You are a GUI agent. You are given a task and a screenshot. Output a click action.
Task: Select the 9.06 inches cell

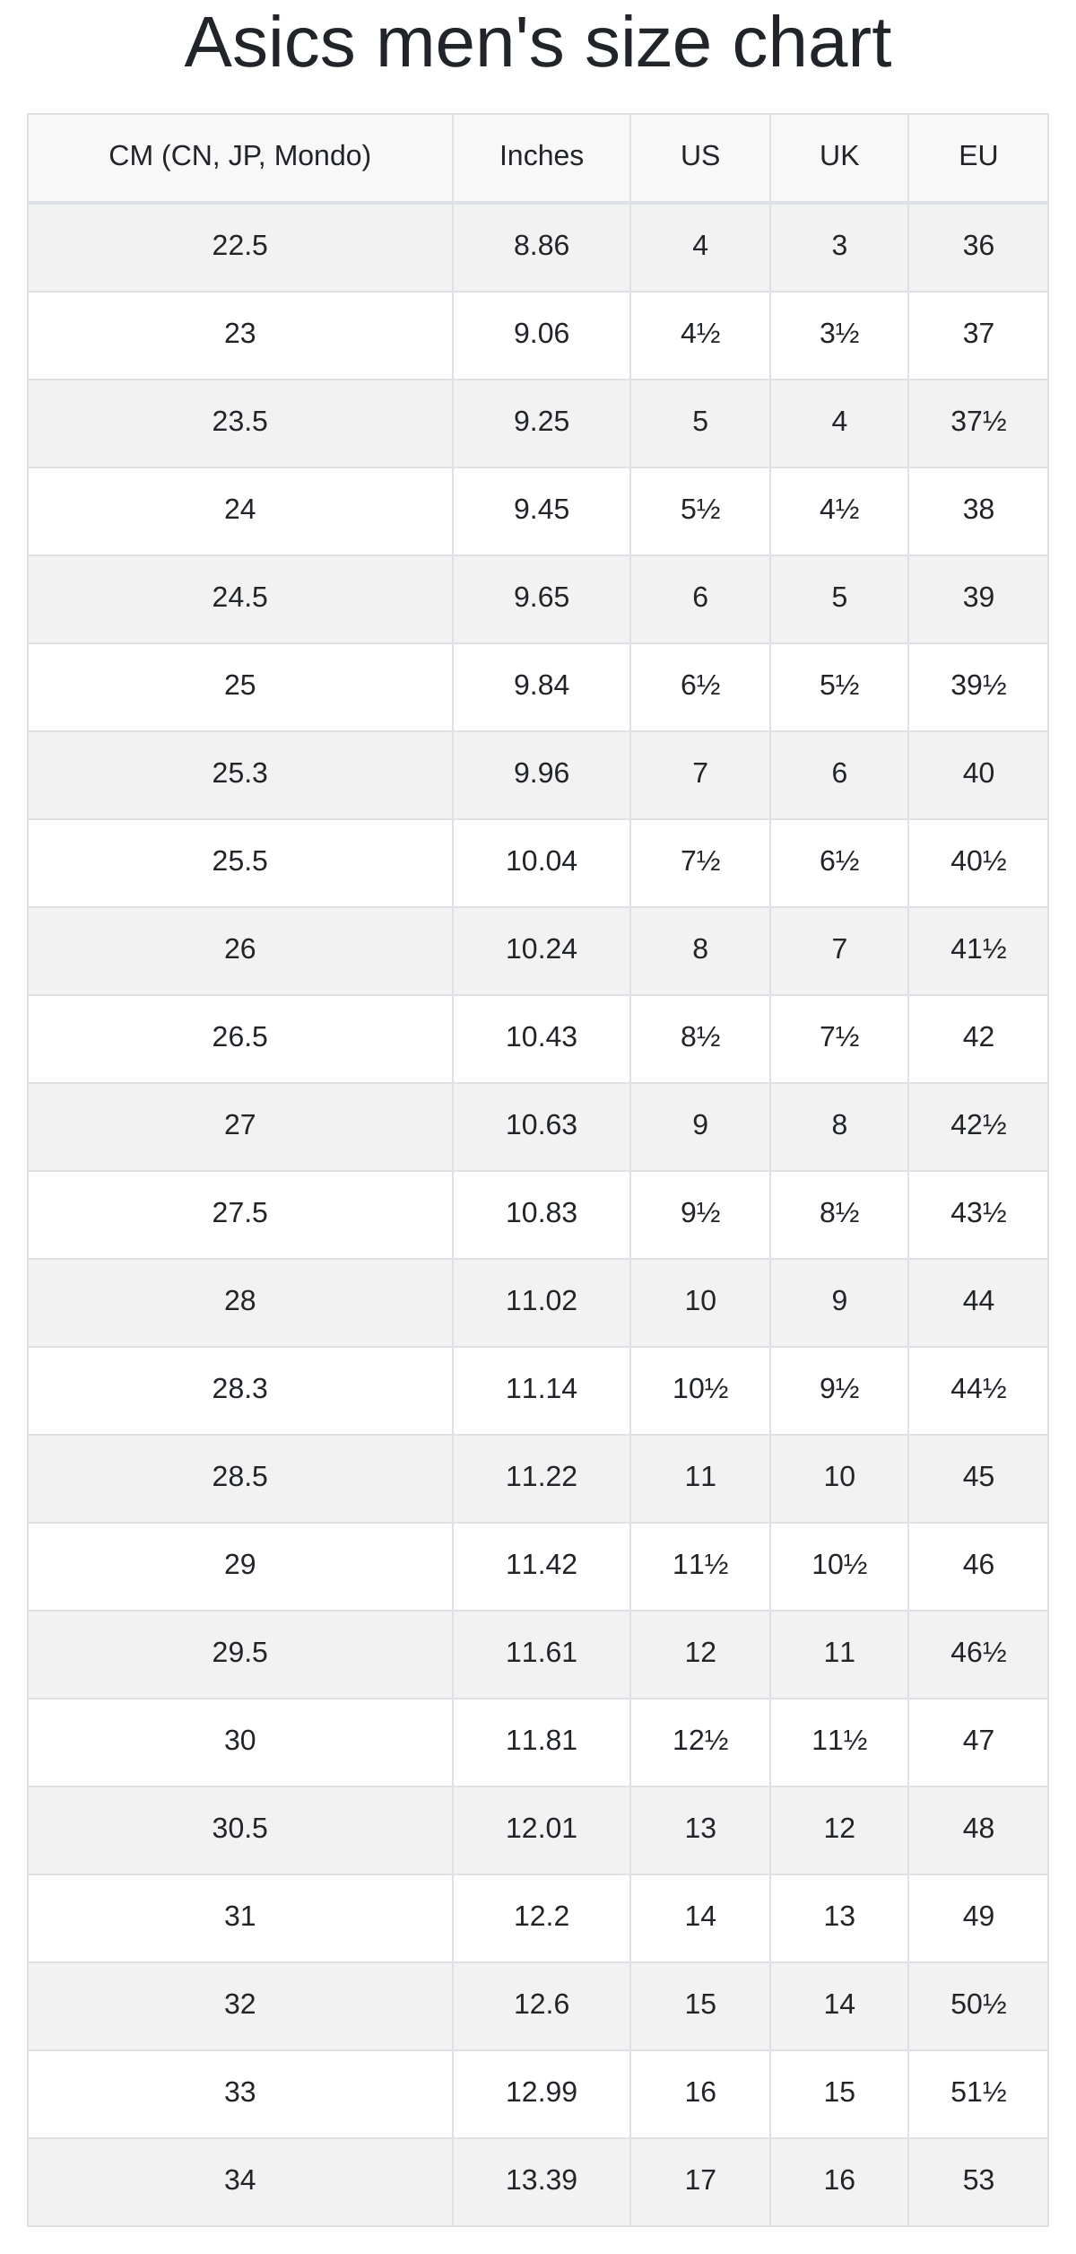tap(542, 335)
